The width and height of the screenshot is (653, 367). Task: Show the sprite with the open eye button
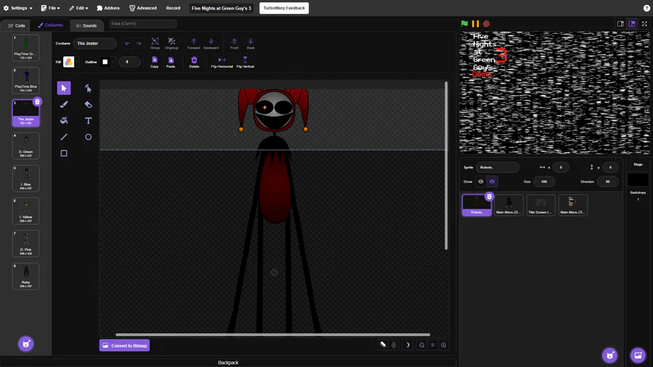(x=480, y=181)
